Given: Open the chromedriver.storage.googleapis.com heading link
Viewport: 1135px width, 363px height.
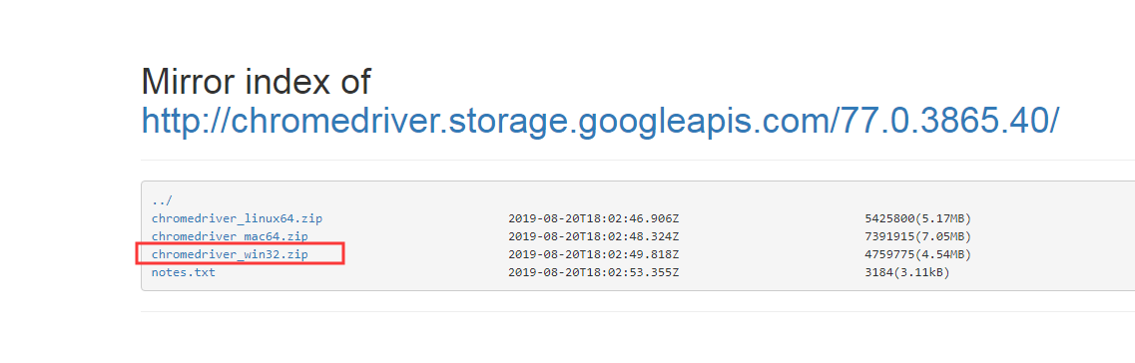Looking at the screenshot, I should coord(600,121).
